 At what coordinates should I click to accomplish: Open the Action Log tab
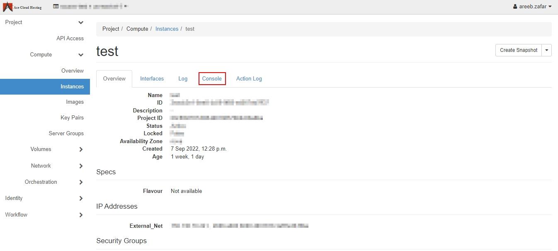249,79
